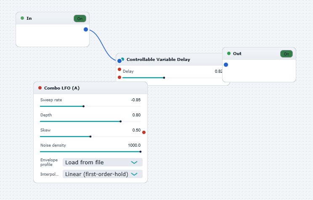Click the Skew value 0.50
Screen dimensions: 313x200
[x=137, y=130]
